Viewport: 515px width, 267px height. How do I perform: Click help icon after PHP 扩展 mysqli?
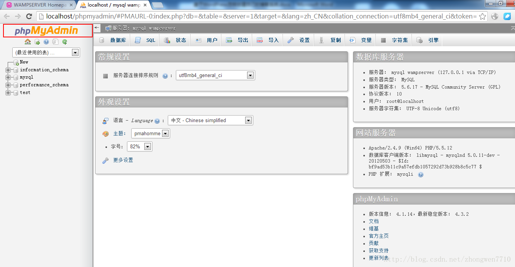point(421,175)
